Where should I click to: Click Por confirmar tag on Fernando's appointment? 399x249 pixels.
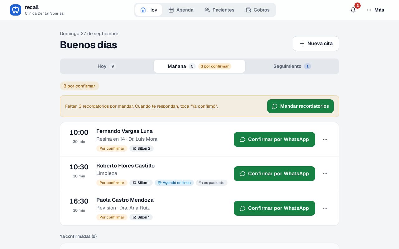pos(112,148)
